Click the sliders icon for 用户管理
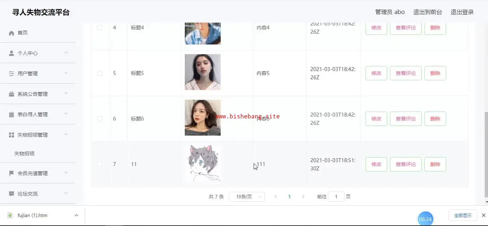 coord(11,74)
